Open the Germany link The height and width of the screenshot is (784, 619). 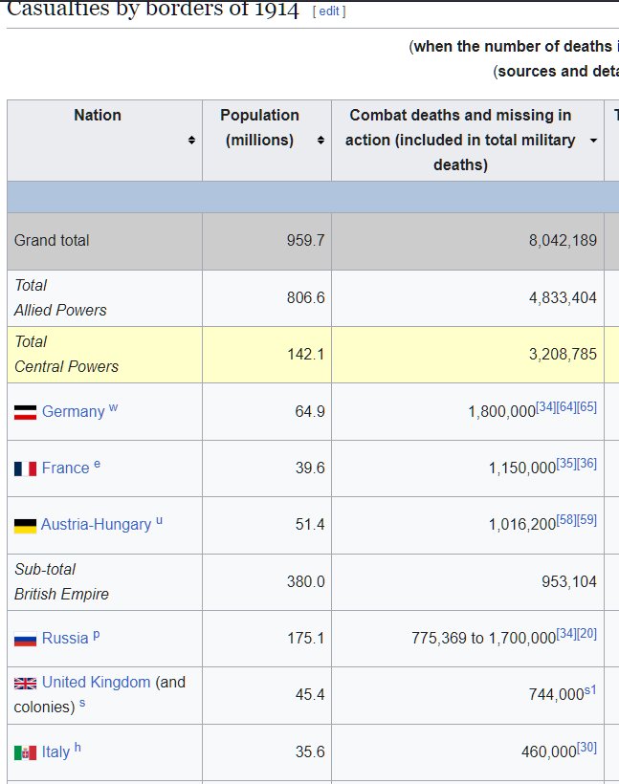coord(73,411)
